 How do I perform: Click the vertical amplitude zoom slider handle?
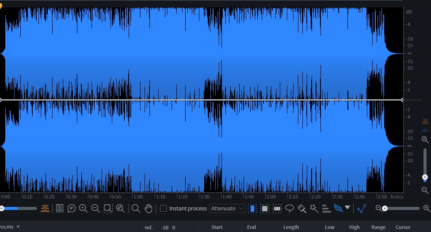[425, 177]
